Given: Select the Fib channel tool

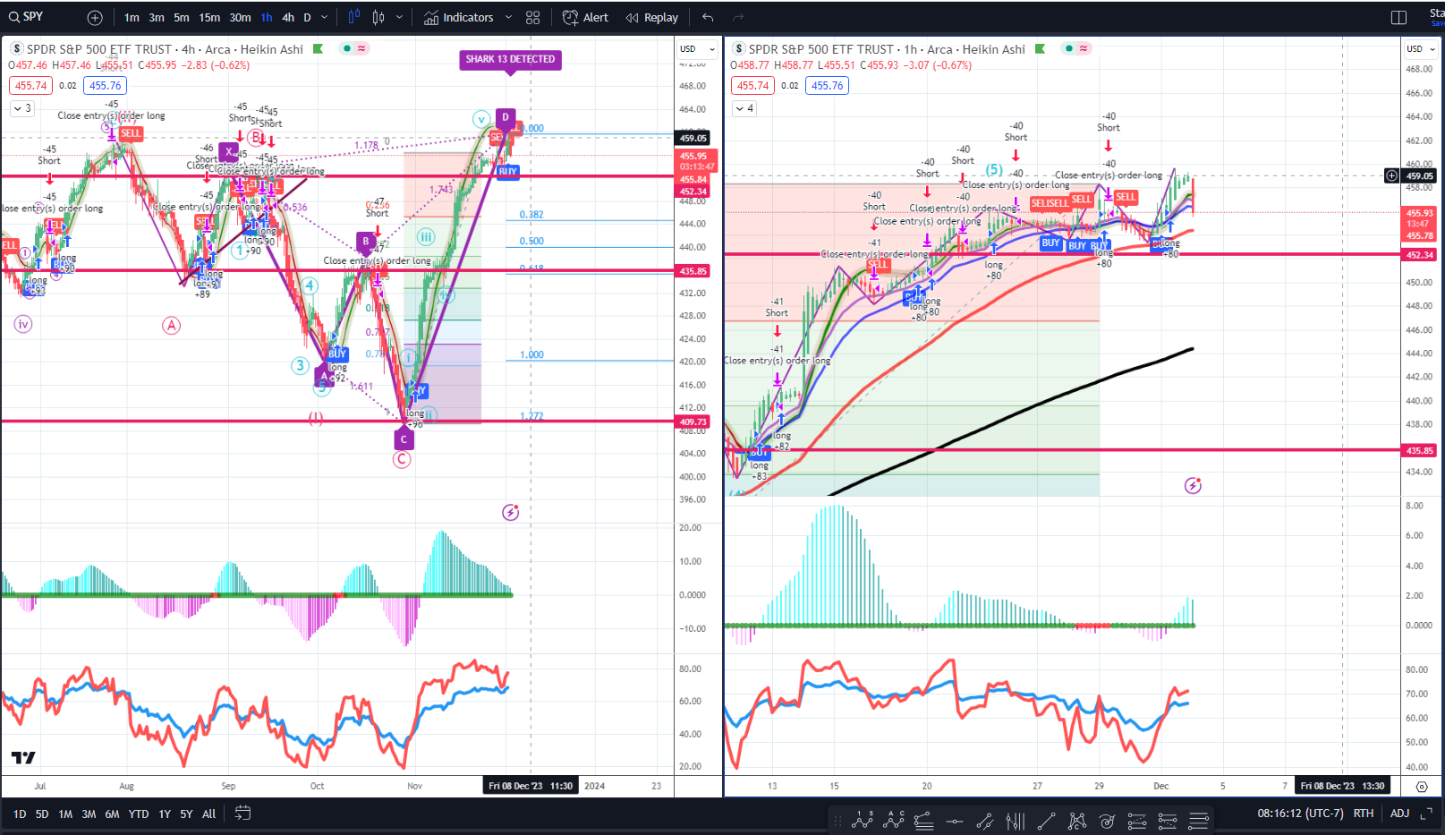Looking at the screenshot, I should 1168,819.
